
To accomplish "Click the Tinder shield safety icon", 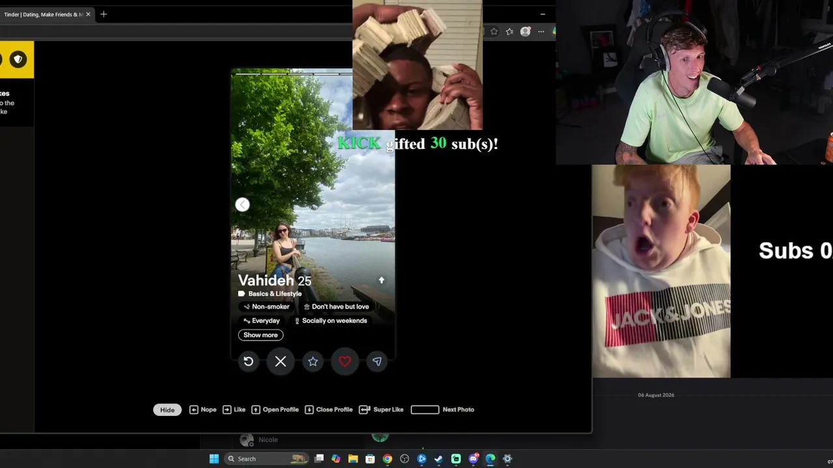I will click(x=18, y=59).
